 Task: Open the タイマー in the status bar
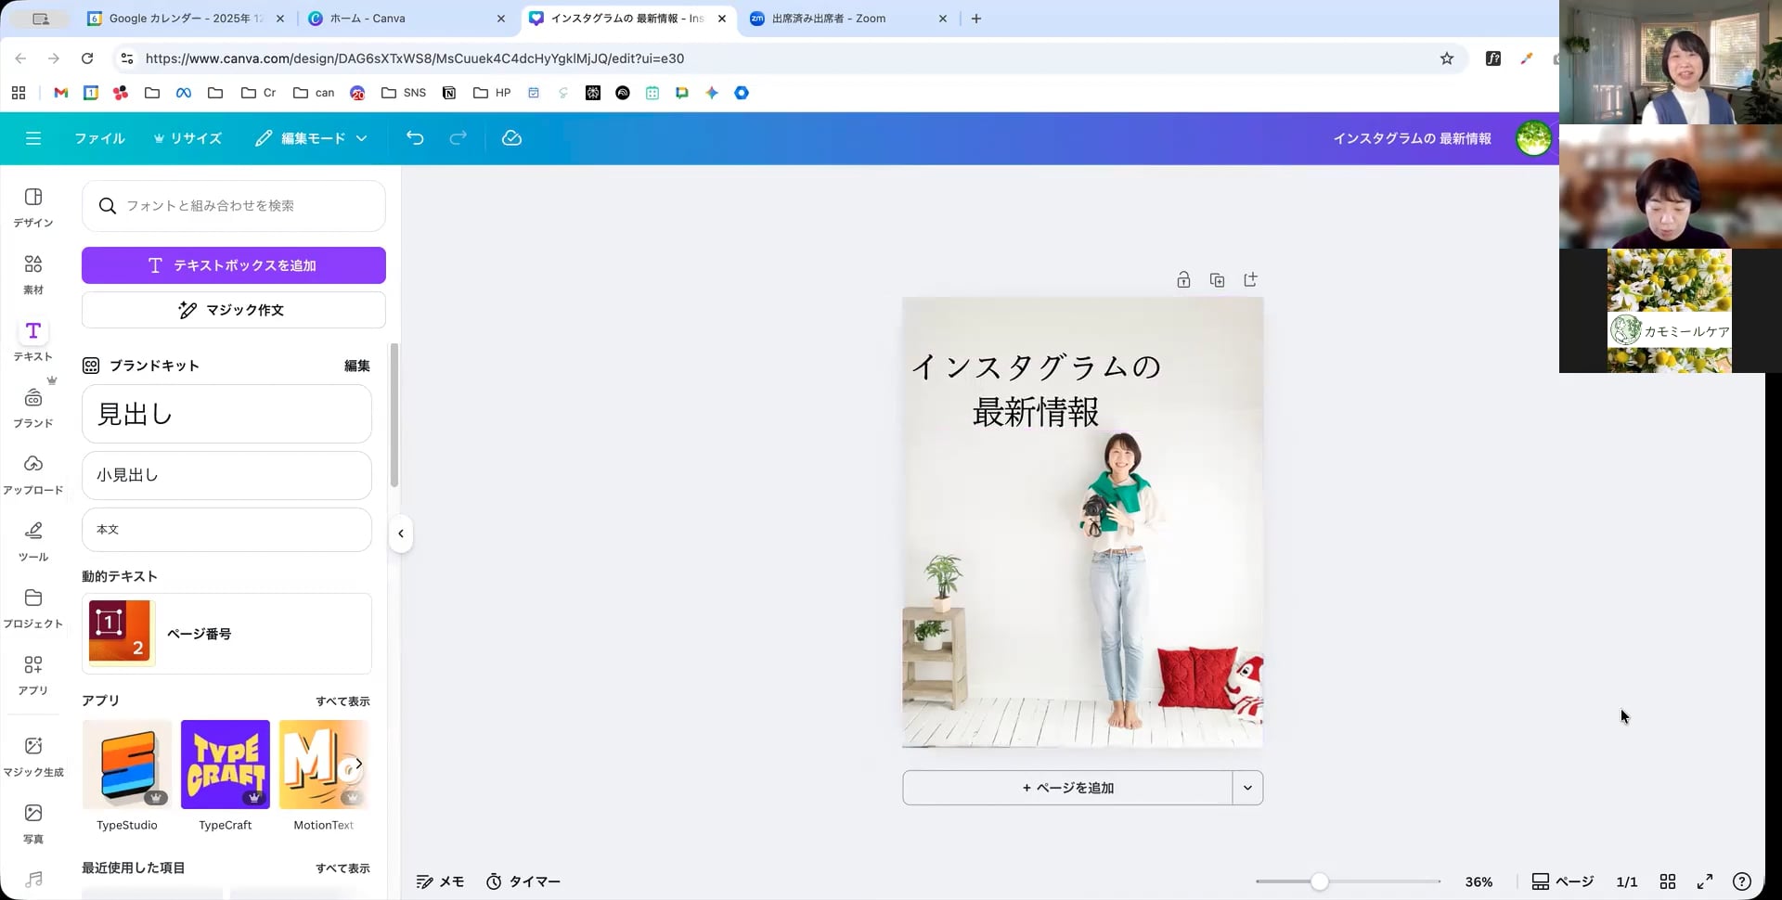(523, 881)
